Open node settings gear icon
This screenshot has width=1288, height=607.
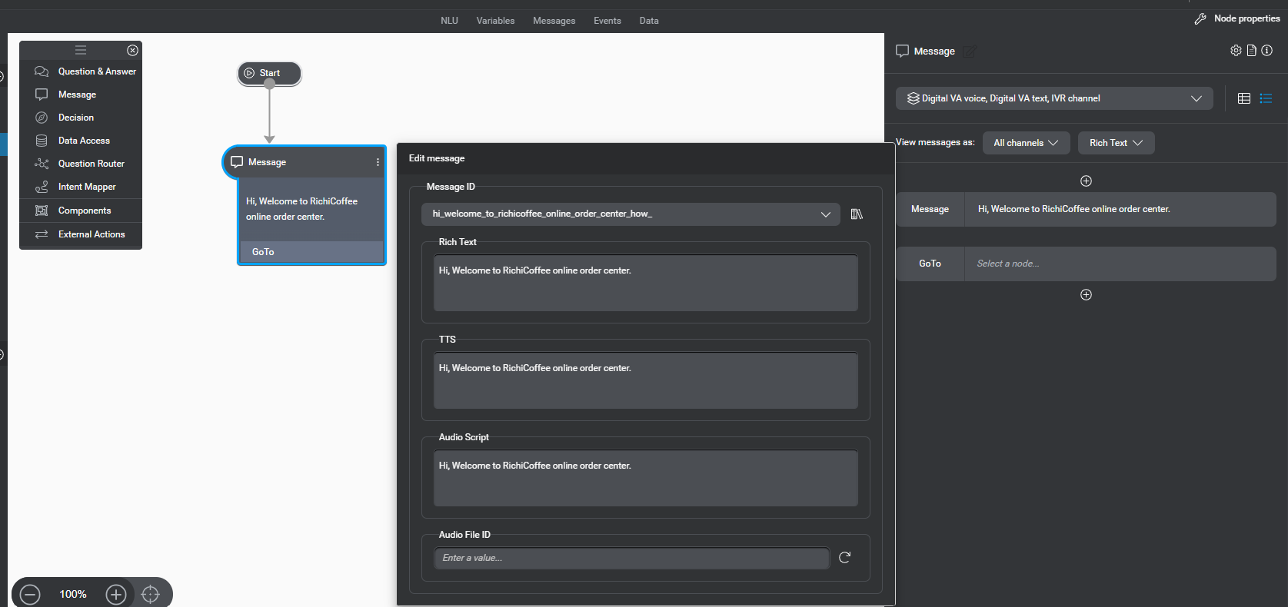(x=1236, y=51)
